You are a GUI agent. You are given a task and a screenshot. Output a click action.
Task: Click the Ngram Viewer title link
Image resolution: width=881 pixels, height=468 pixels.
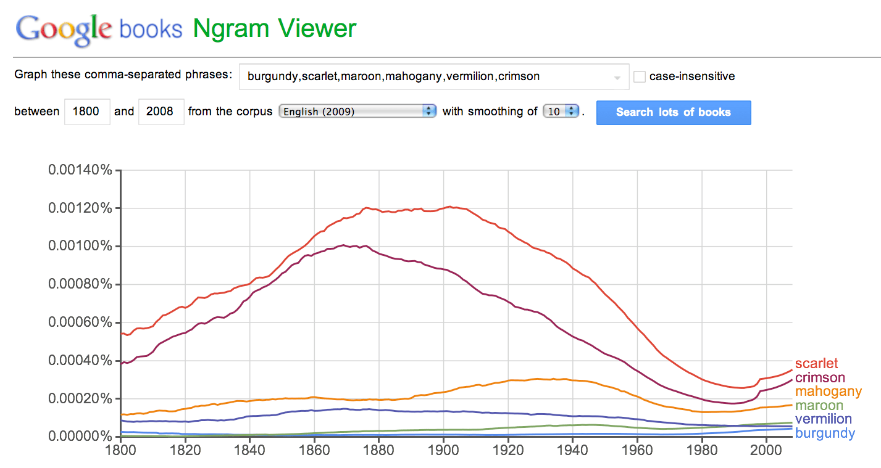coord(273,28)
